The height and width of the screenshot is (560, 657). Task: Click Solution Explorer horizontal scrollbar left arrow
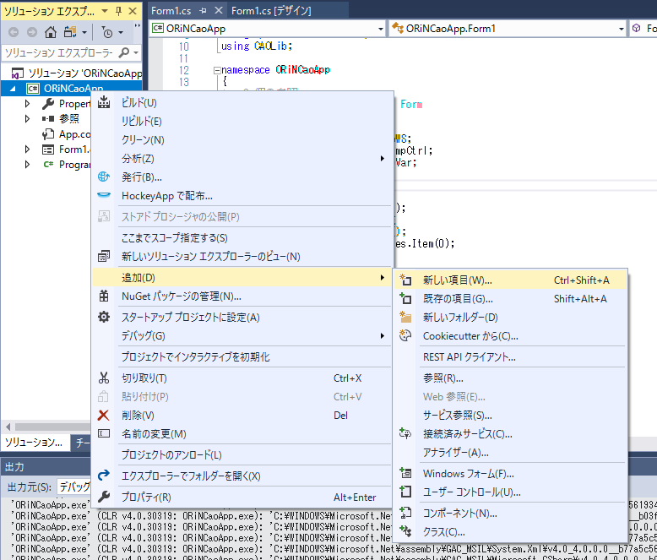coord(8,427)
